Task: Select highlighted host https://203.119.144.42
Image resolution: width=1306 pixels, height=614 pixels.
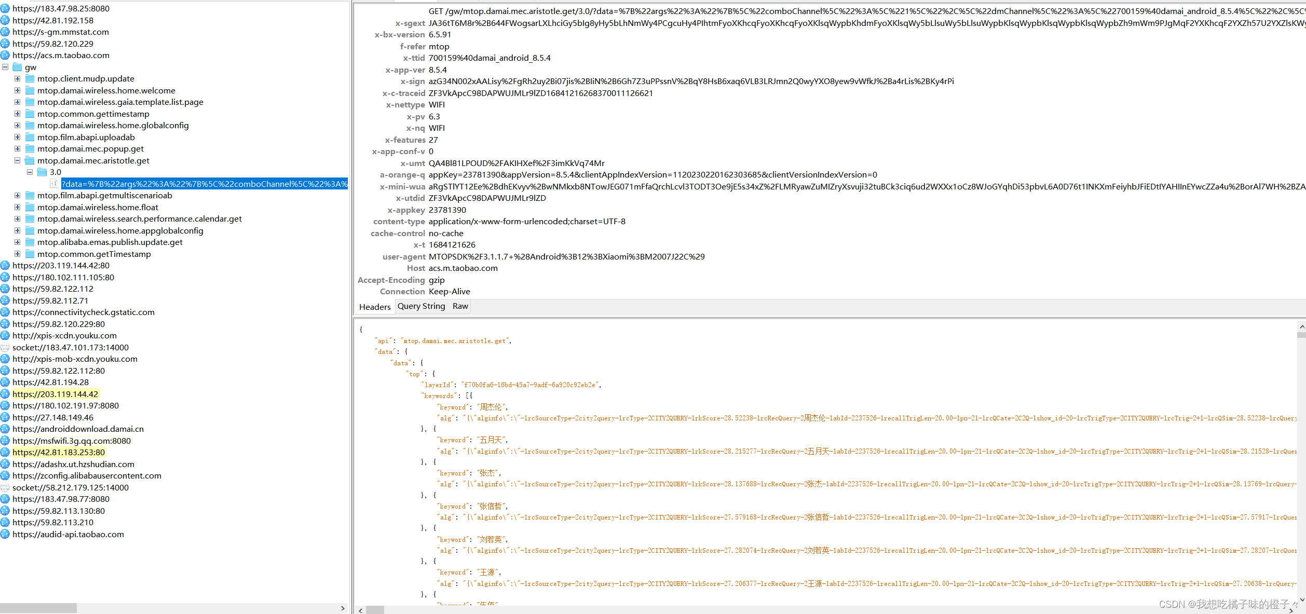Action: coord(55,394)
